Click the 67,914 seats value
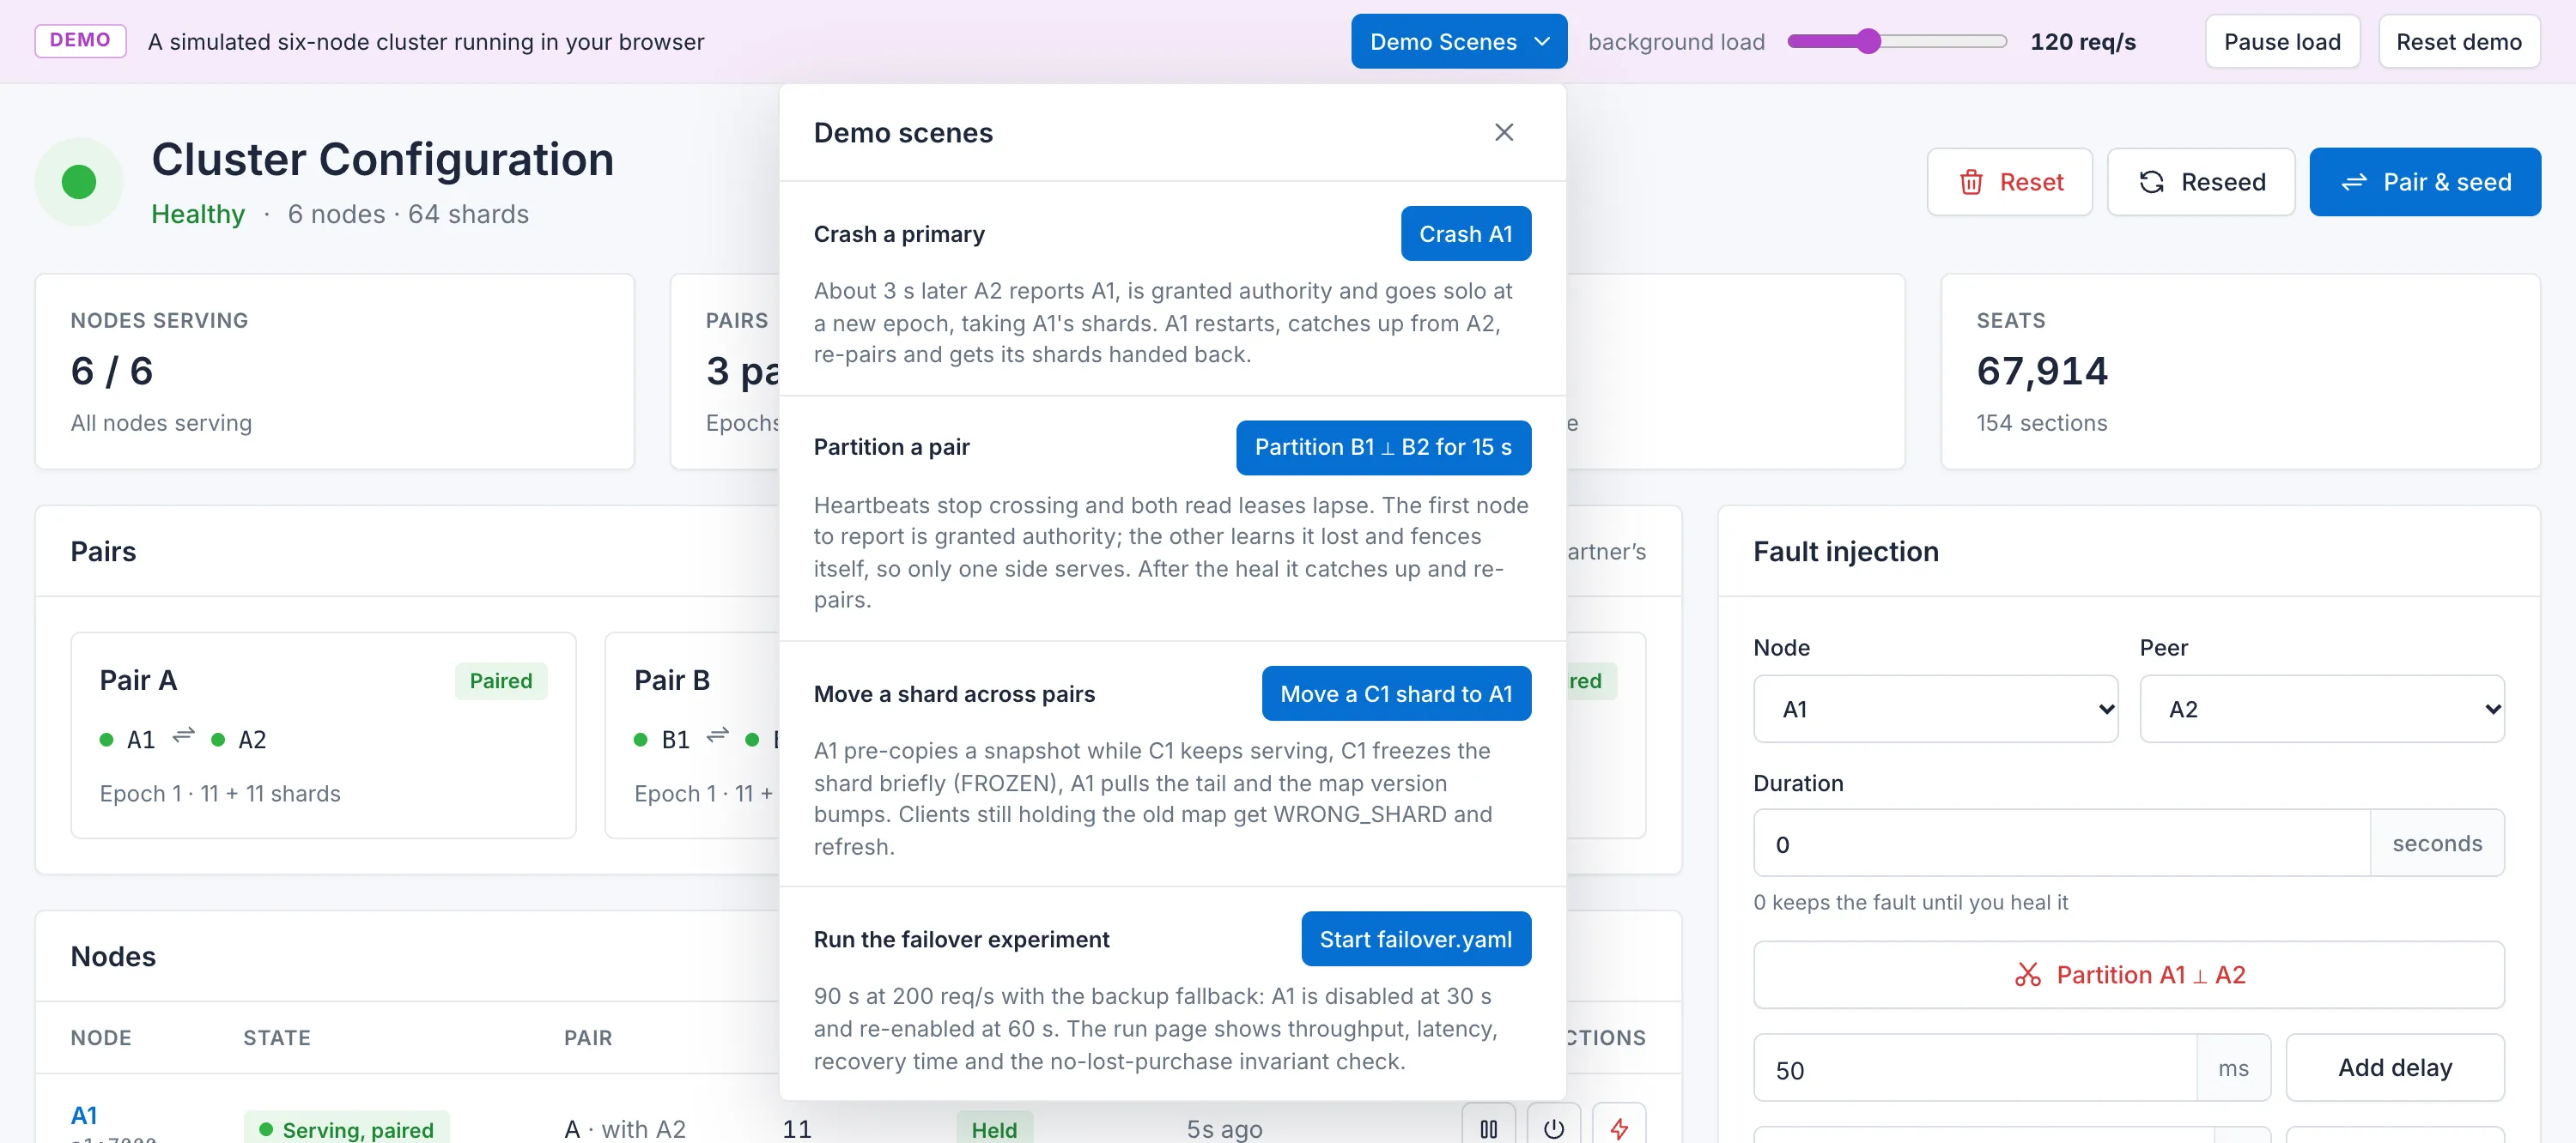 coord(2042,371)
